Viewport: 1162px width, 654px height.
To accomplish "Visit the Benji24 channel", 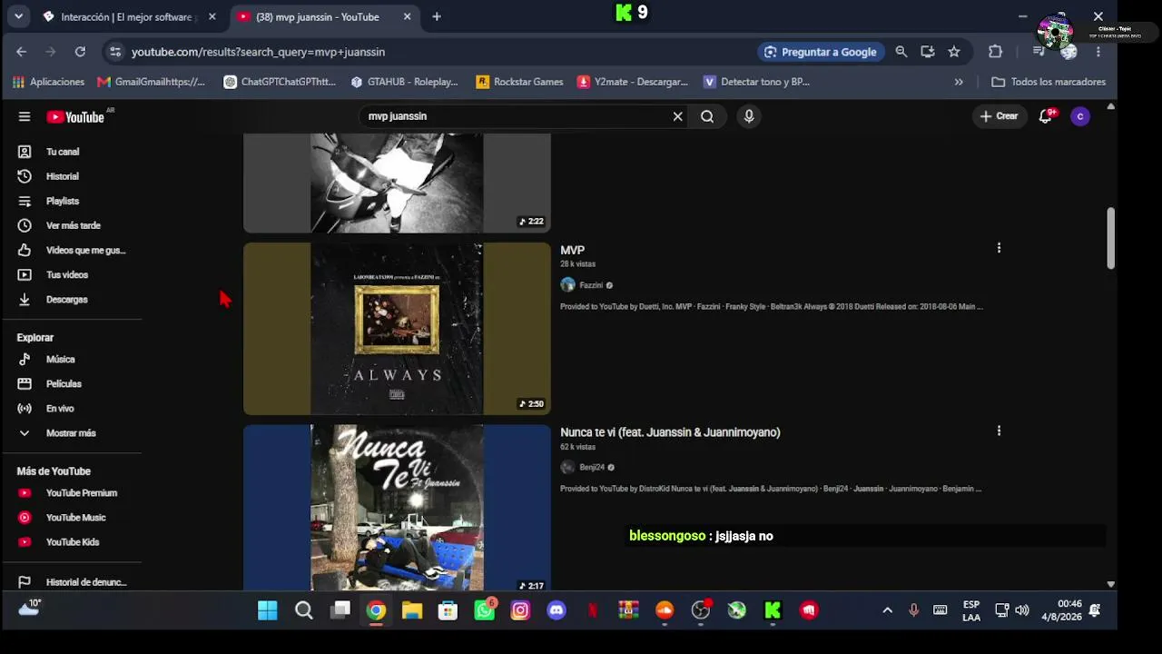I will [592, 468].
